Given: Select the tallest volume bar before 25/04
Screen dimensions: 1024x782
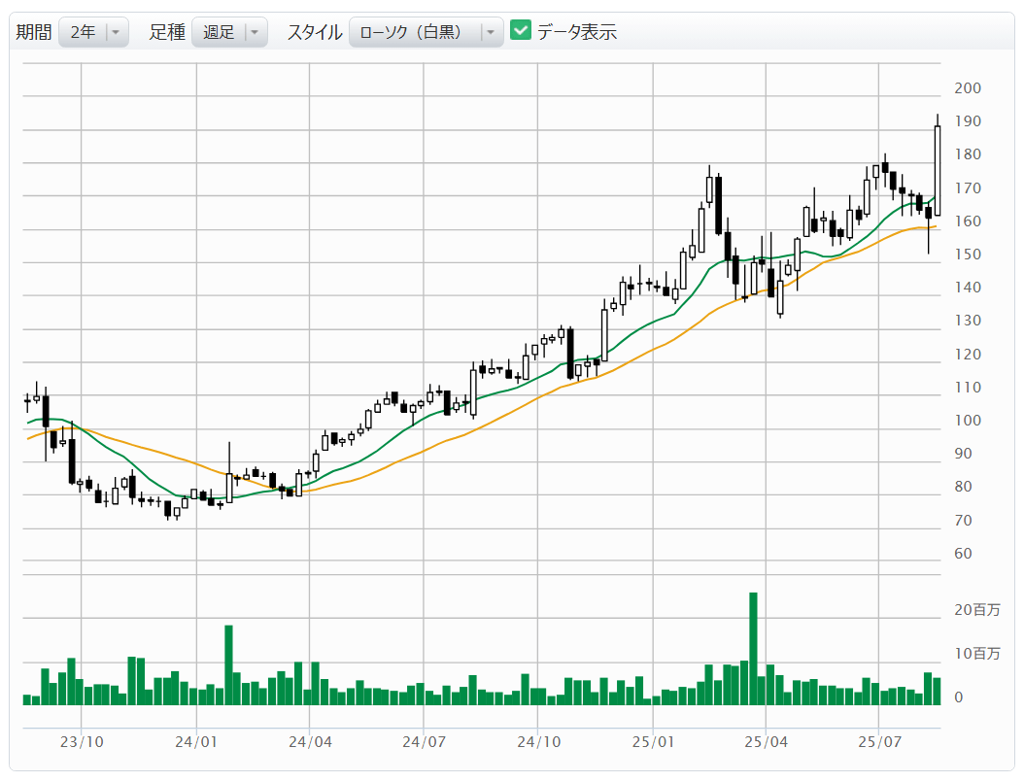Looking at the screenshot, I should click(x=753, y=648).
